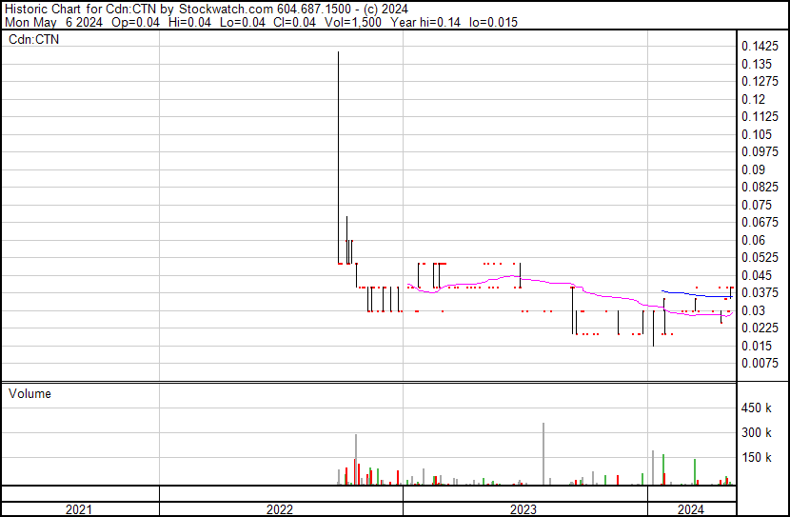The height and width of the screenshot is (517, 790).
Task: Select the 2023 year on the timeline
Action: pos(524,509)
